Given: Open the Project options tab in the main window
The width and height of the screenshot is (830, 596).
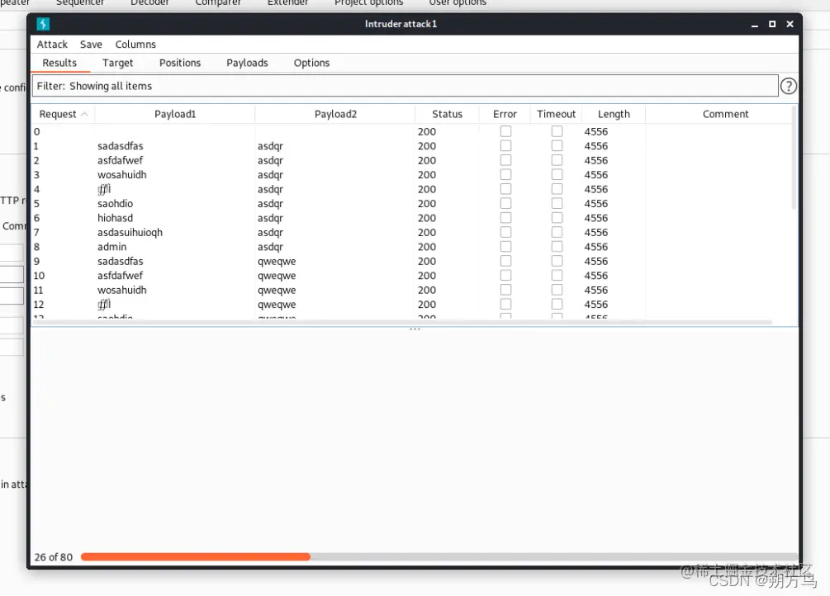Looking at the screenshot, I should tap(369, 3).
